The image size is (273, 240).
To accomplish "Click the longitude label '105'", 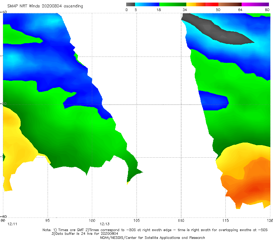I will [136, 221].
